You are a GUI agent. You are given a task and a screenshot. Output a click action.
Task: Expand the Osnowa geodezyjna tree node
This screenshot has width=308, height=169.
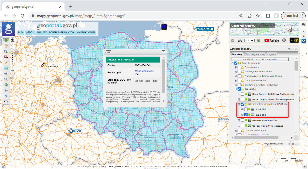click(236, 130)
